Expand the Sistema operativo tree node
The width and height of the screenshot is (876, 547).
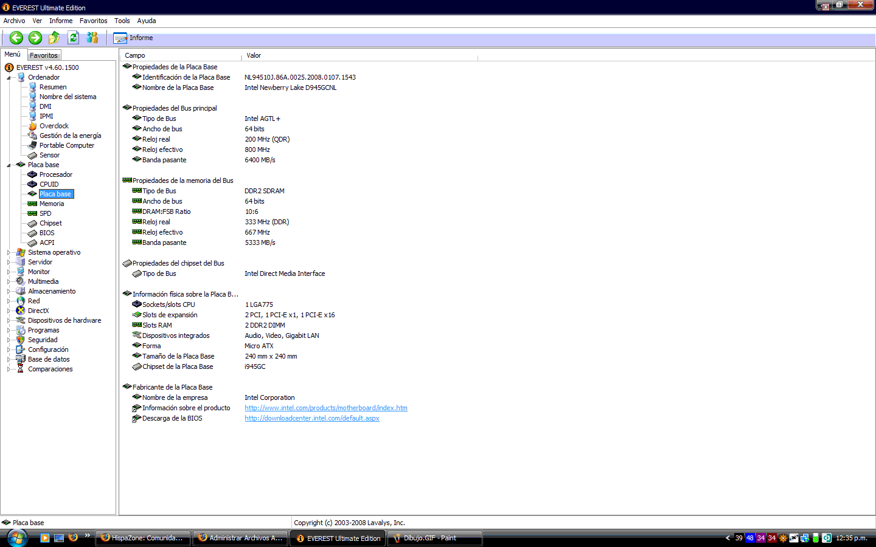(9, 252)
